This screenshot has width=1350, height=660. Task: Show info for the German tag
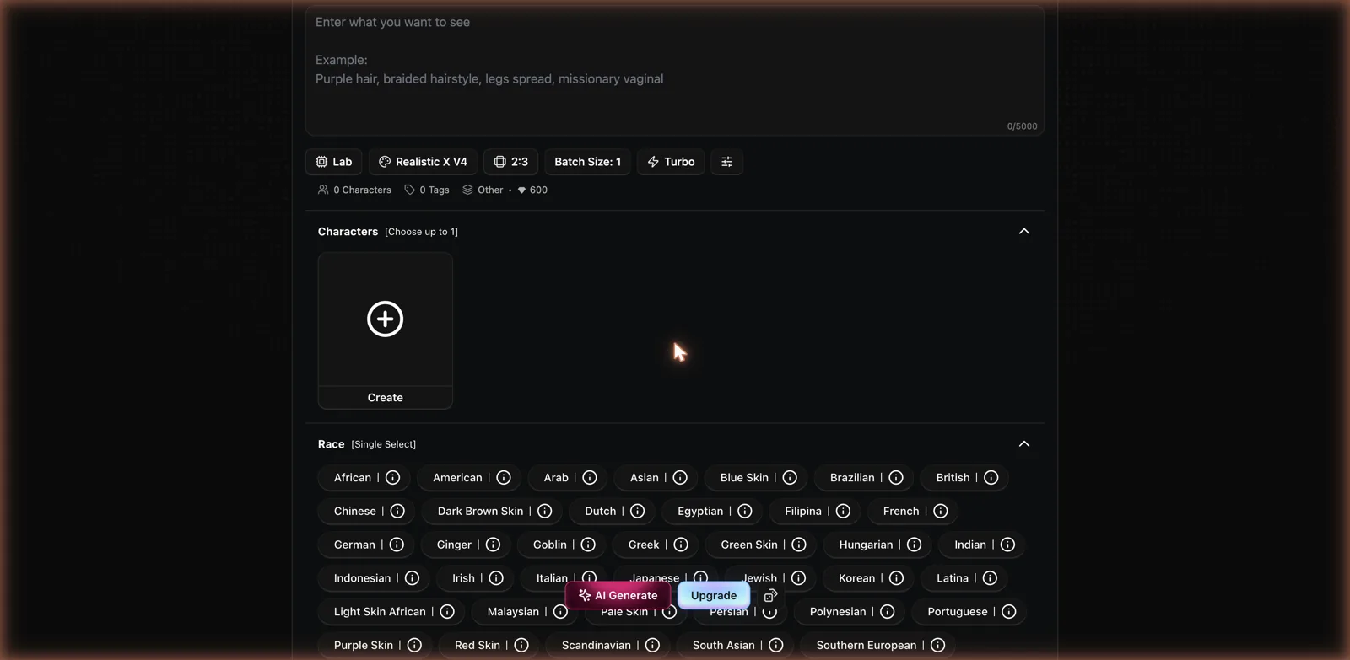[x=397, y=545]
